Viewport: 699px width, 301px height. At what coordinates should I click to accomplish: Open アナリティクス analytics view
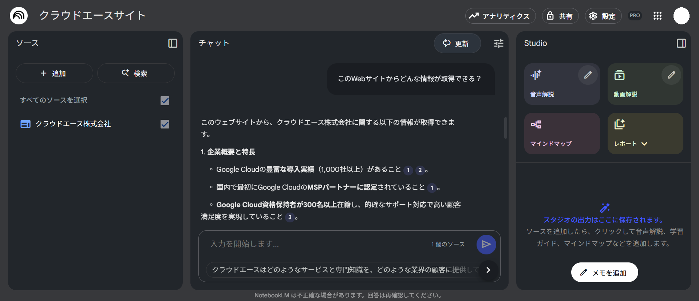point(500,16)
